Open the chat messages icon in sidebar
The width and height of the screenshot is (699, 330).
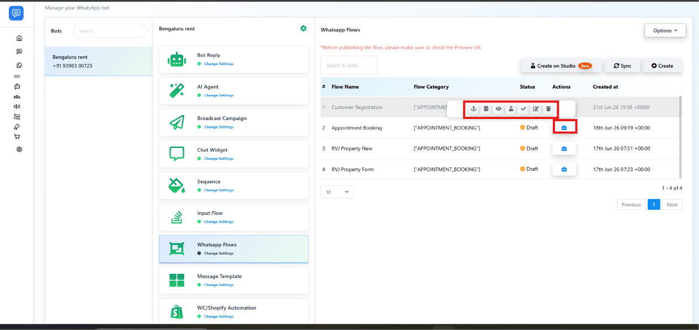(19, 51)
